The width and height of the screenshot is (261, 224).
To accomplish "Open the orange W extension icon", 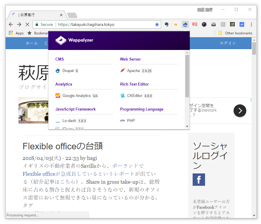I will click(x=176, y=25).
